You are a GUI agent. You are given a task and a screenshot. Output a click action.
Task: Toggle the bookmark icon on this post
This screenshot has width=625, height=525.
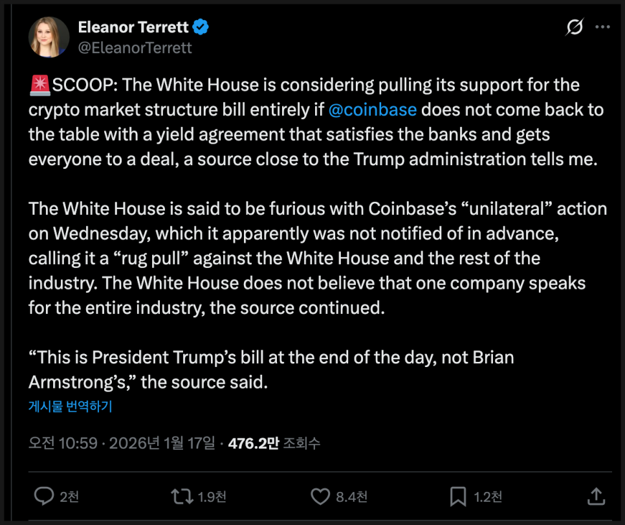point(458,497)
